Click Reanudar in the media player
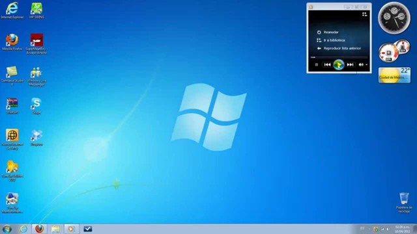 pyautogui.click(x=328, y=32)
